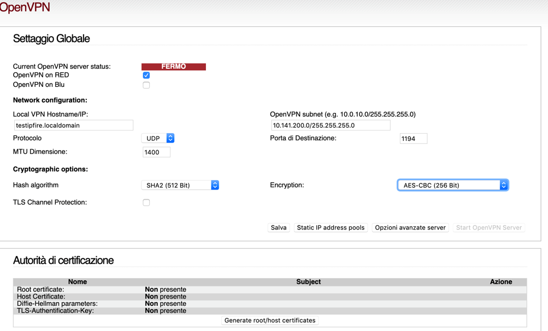
Task: Click Non presente in Root certificate row
Action: pyautogui.click(x=166, y=289)
